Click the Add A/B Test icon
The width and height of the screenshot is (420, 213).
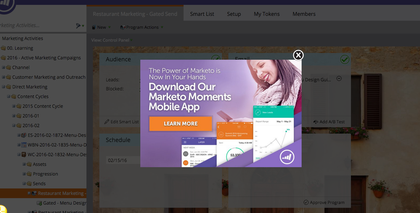pos(316,122)
